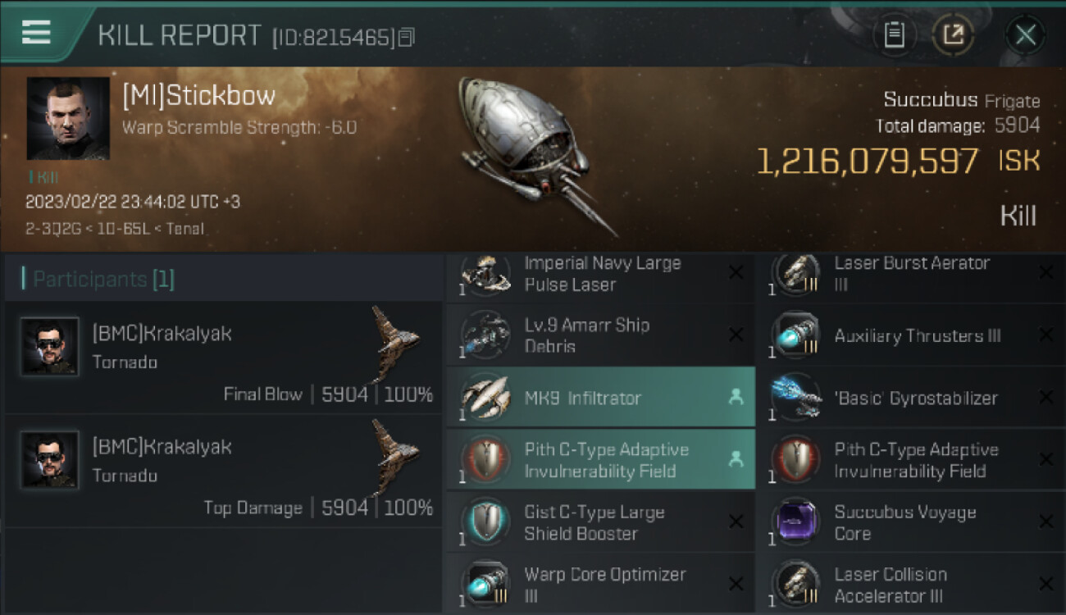Toggle X mark on Lv.9 Amarr Ship Debris
Screen dimensions: 1066x615
pyautogui.click(x=736, y=335)
